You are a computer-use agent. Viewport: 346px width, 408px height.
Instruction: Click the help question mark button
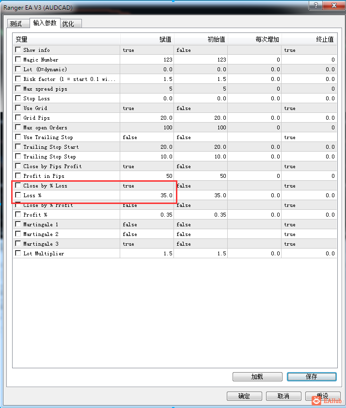point(315,5)
